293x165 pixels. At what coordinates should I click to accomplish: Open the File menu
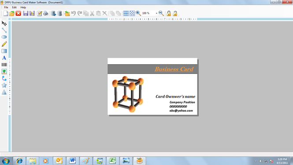(6, 7)
